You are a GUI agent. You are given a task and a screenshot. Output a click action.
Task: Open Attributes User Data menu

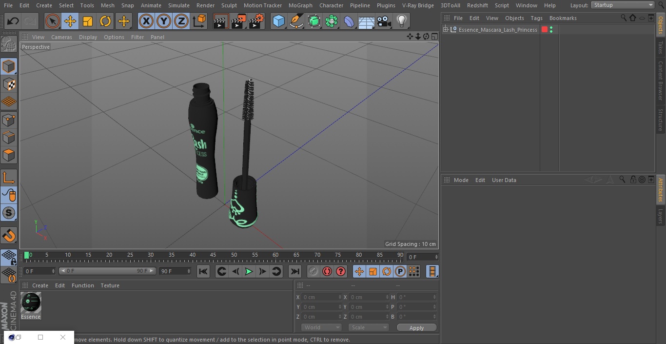[x=504, y=180]
